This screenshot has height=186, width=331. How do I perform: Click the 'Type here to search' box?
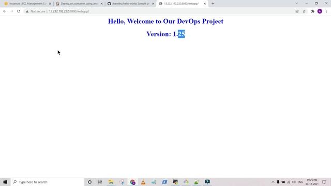click(48, 182)
